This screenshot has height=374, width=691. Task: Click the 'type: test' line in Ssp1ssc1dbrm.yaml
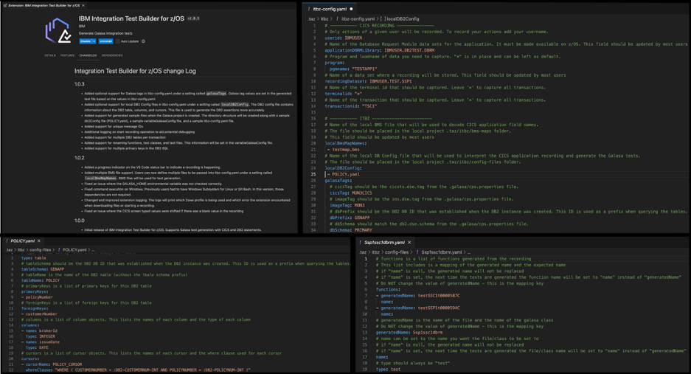[x=388, y=369]
